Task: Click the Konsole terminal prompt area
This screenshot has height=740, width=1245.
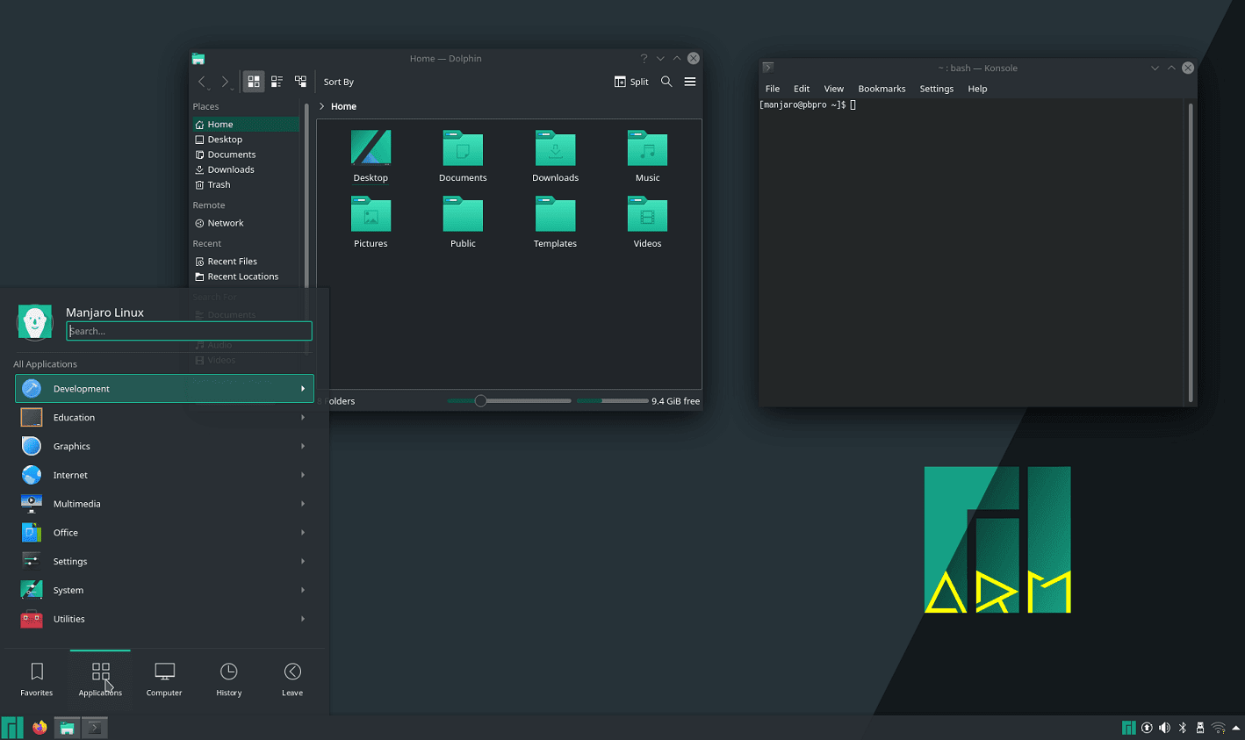Action: (x=972, y=252)
